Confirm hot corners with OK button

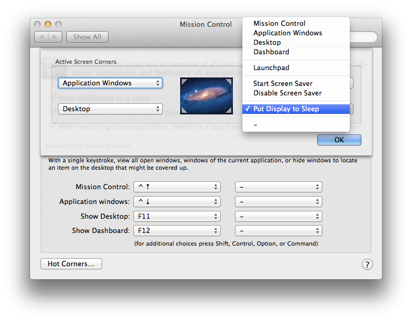point(339,140)
